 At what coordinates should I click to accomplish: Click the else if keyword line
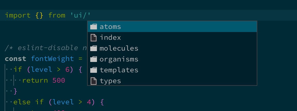coord(28,102)
